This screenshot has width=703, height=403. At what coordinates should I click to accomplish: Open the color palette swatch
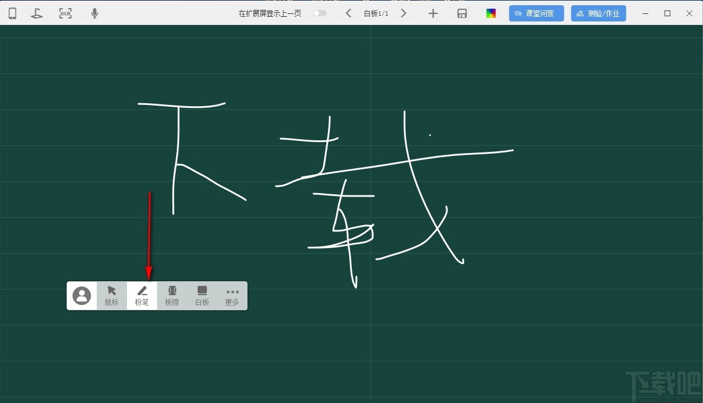click(x=490, y=12)
